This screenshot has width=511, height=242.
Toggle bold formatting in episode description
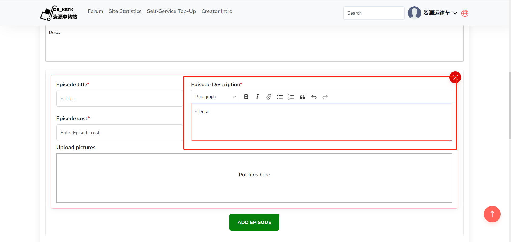coord(246,97)
